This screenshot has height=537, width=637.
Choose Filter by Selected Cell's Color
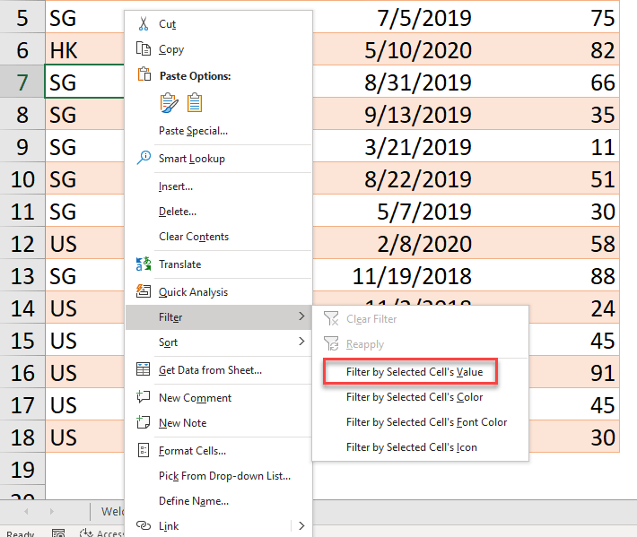point(414,397)
